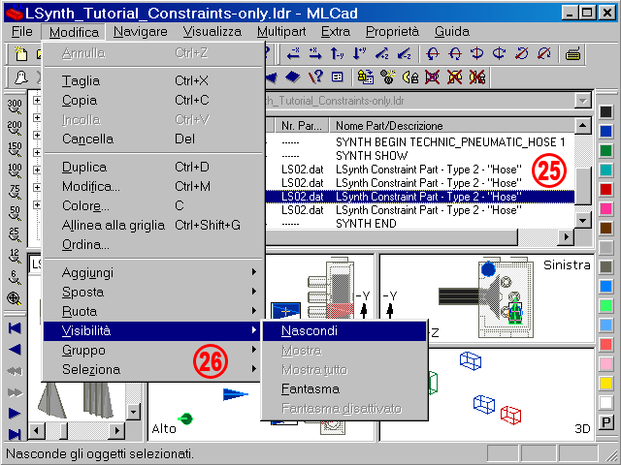Open the Visualizza menu
621x465 pixels.
[212, 32]
